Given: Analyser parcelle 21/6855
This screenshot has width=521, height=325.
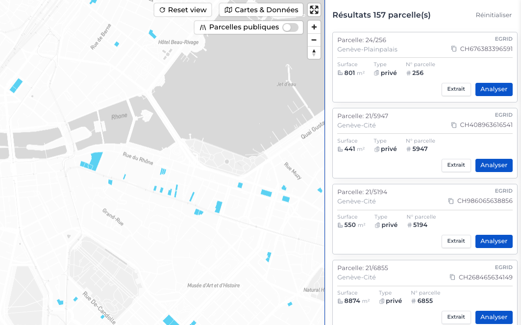Looking at the screenshot, I should (x=494, y=317).
